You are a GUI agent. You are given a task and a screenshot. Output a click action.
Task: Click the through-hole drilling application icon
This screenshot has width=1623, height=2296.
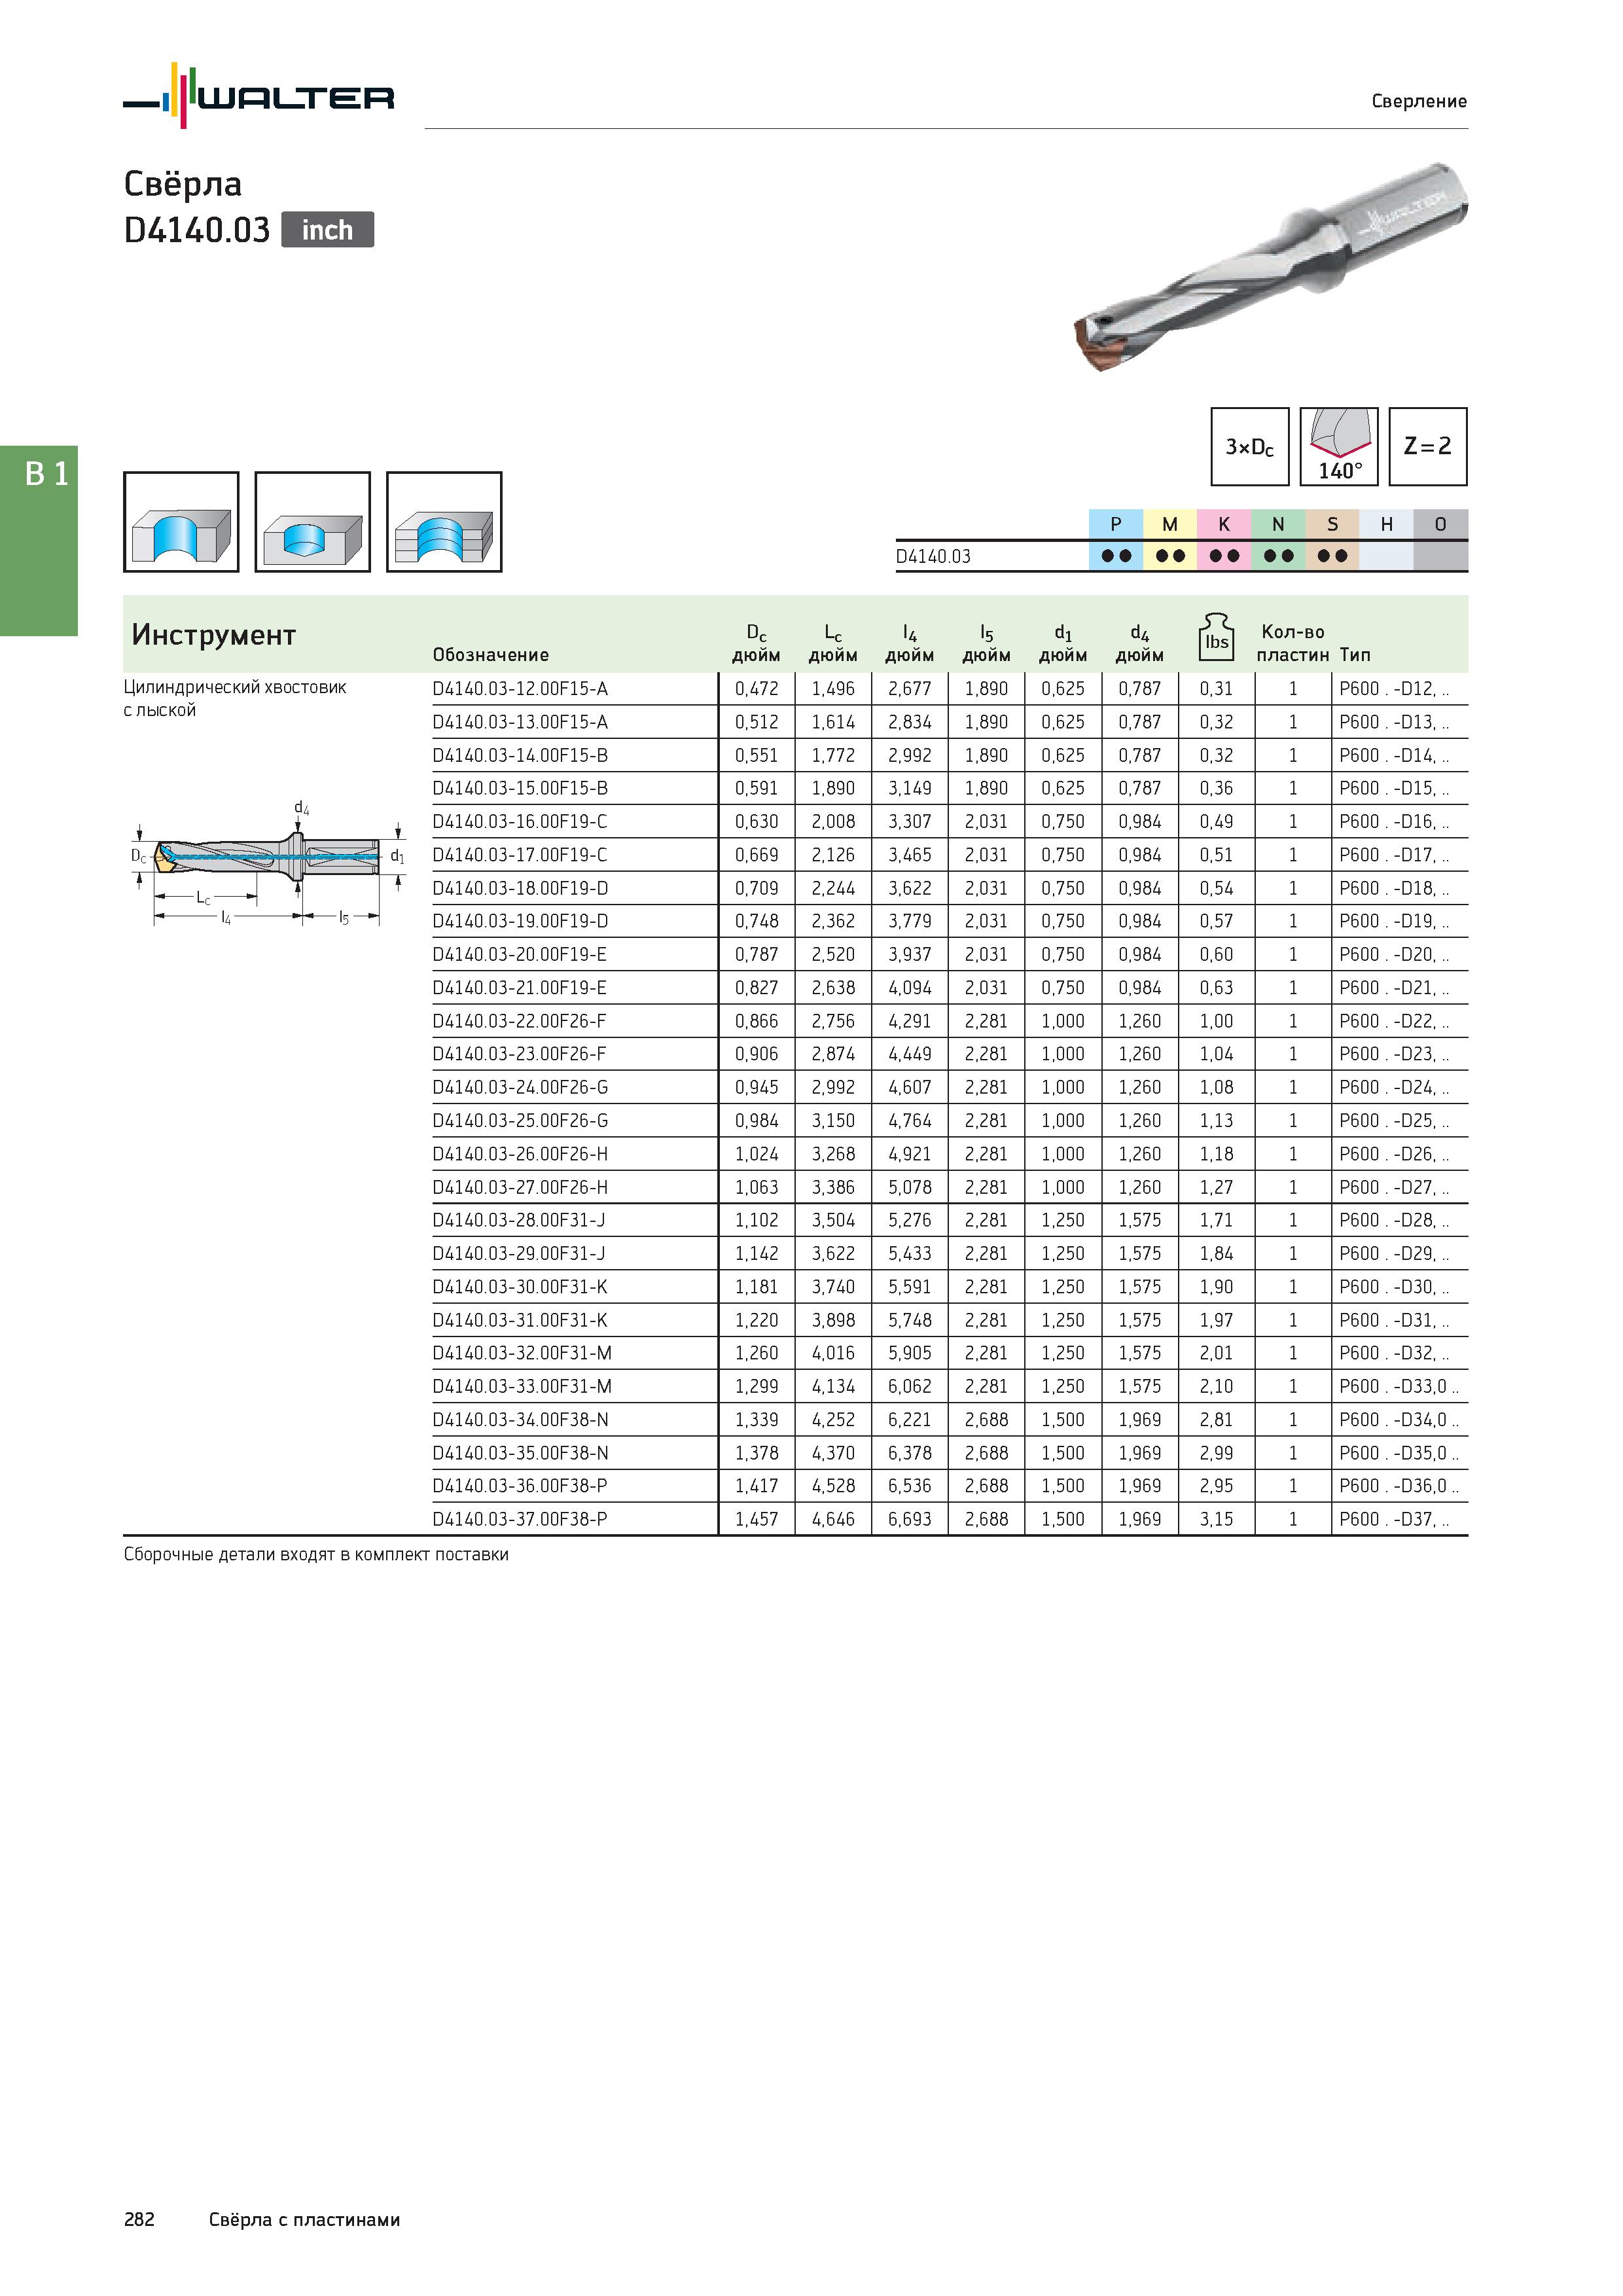point(181,522)
